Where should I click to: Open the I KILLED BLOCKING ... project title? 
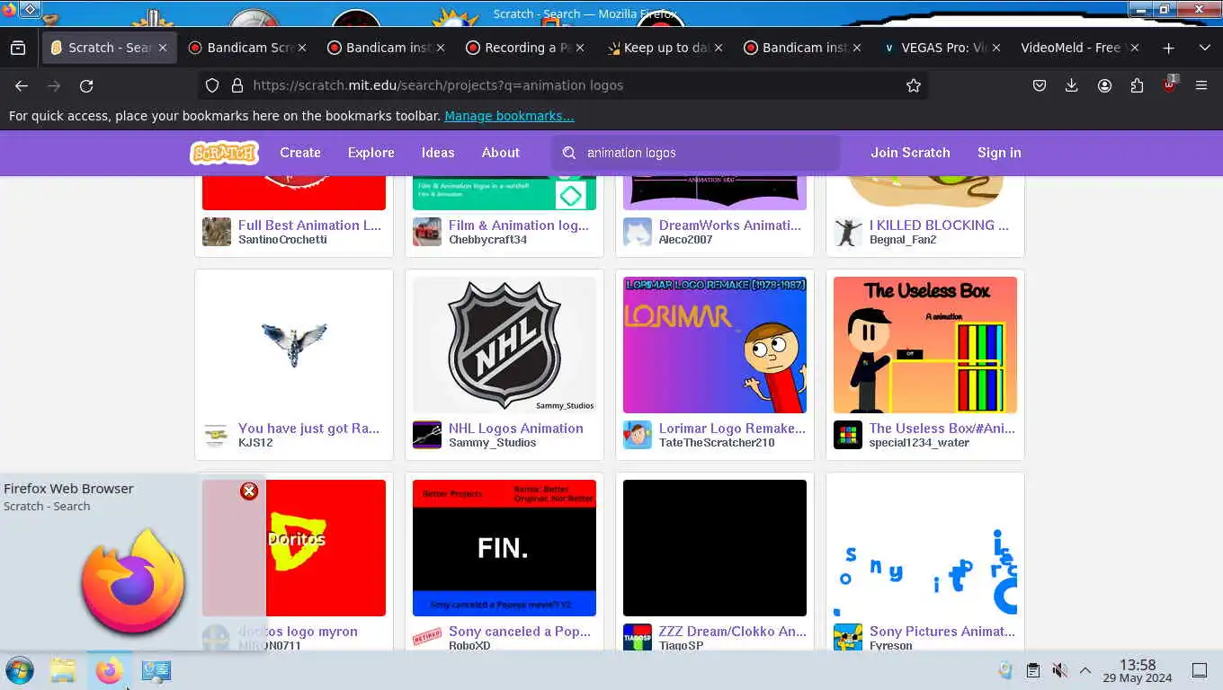click(x=939, y=226)
